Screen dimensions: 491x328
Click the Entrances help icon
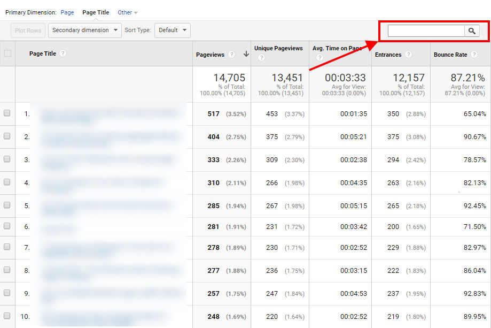[x=408, y=54]
